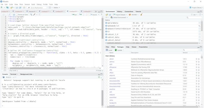Screen dimensions: 204x108
Task: Minimize the Console pane
Action: pyautogui.click(x=99, y=74)
